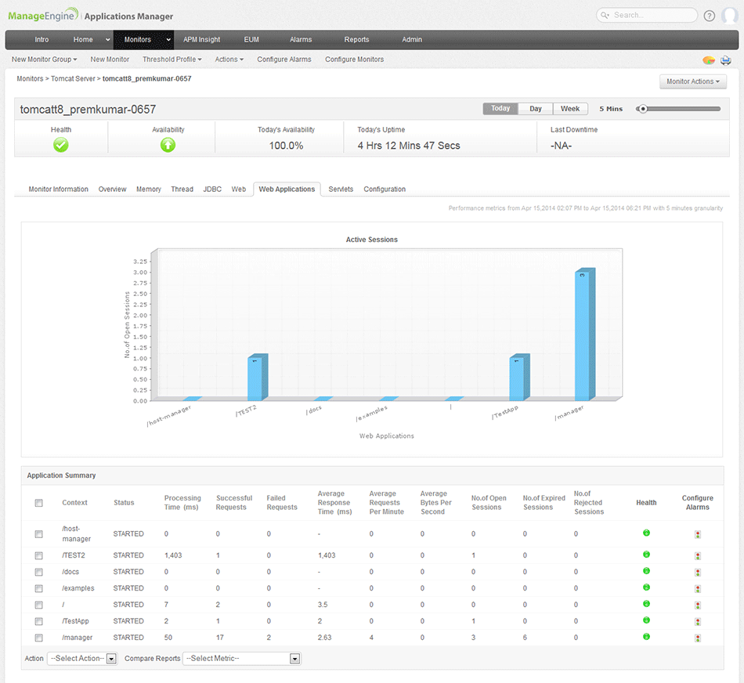Click health status icon for /docs row
The height and width of the screenshot is (683, 744).
click(x=646, y=571)
